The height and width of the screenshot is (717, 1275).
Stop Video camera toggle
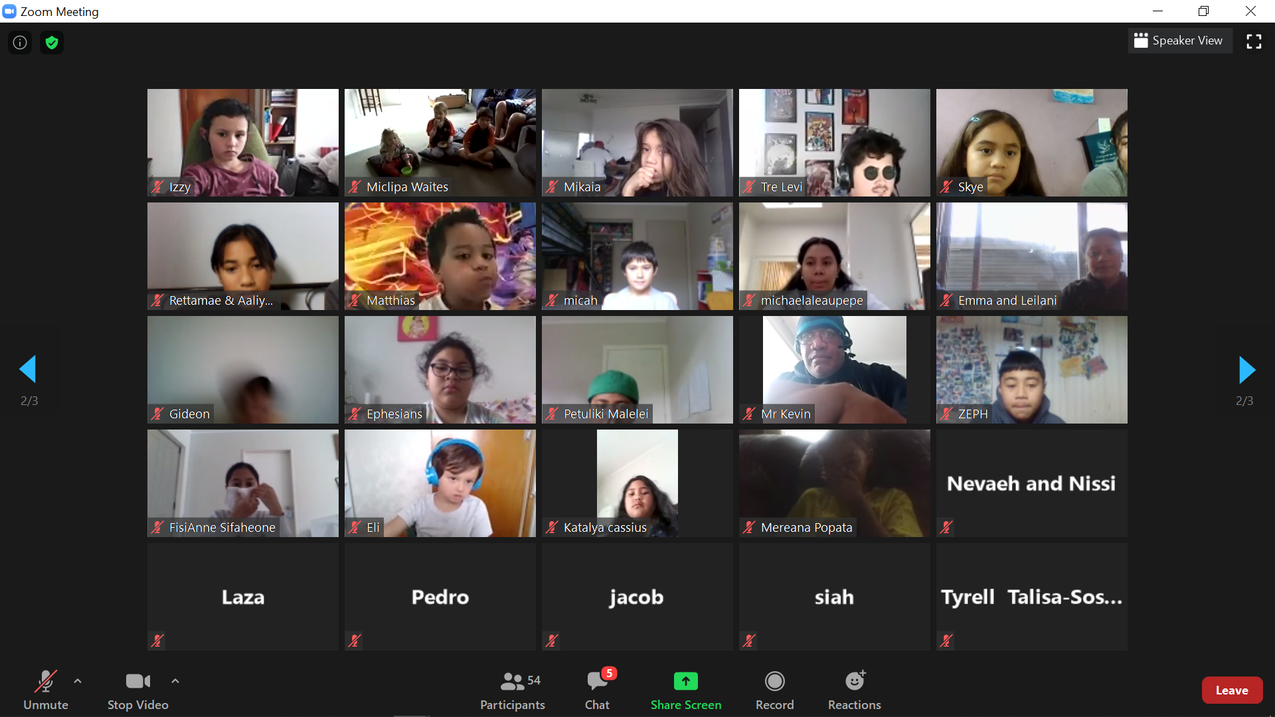(138, 690)
